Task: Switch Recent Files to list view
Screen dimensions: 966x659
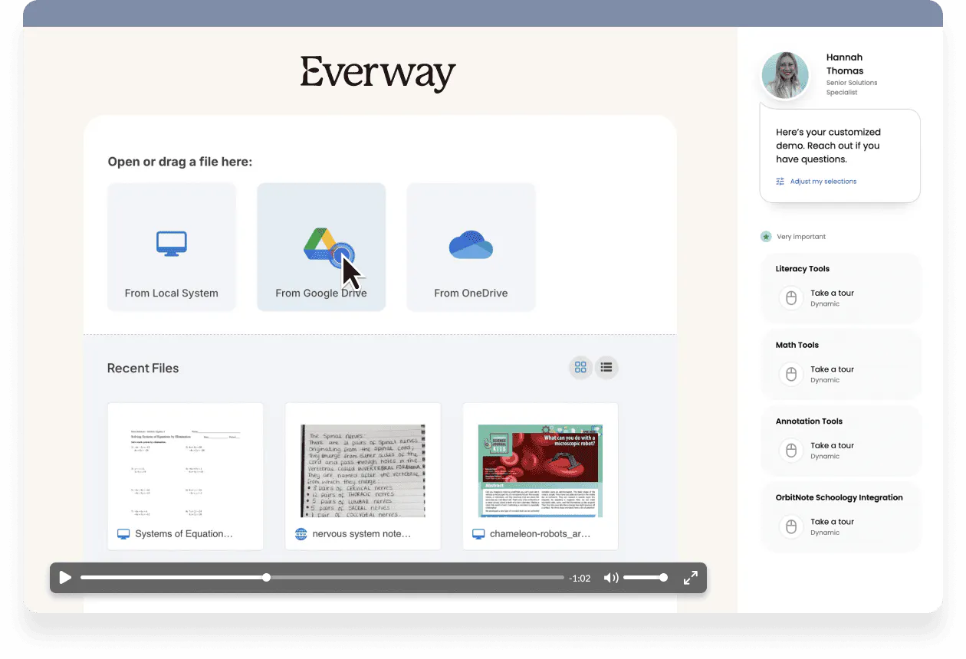Action: coord(606,367)
